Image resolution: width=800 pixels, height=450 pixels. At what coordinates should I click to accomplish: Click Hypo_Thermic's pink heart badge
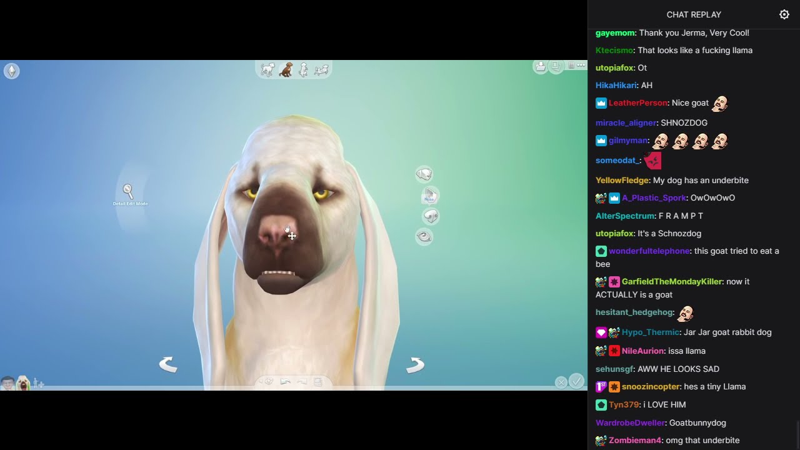point(601,332)
